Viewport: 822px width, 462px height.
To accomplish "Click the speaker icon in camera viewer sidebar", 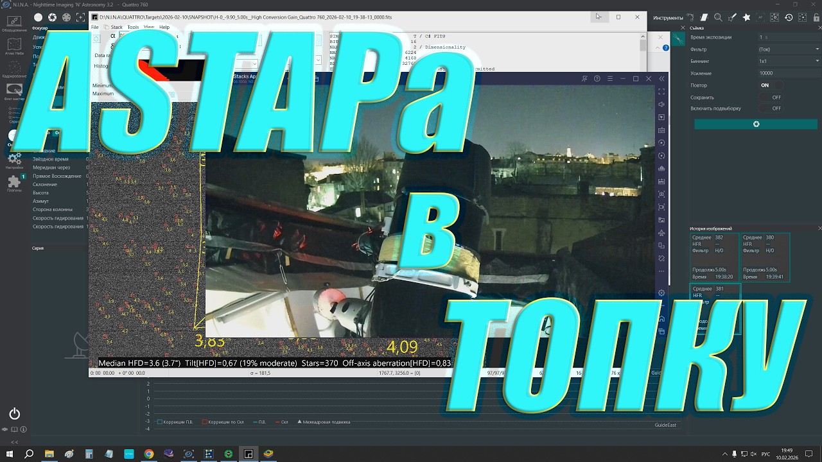I will 661,105.
